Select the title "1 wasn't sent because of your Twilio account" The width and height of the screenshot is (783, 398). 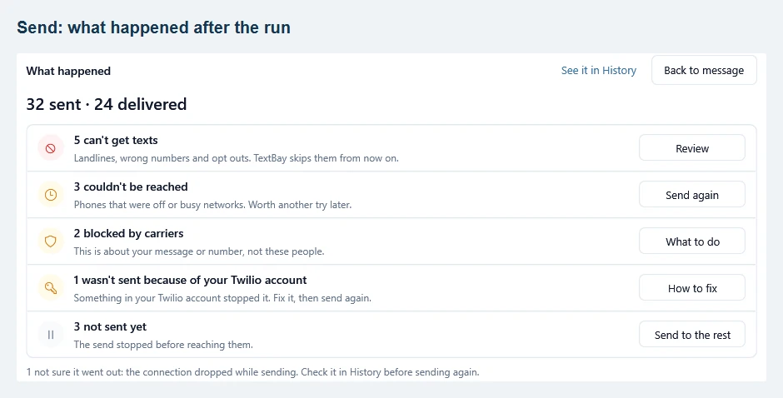[190, 280]
